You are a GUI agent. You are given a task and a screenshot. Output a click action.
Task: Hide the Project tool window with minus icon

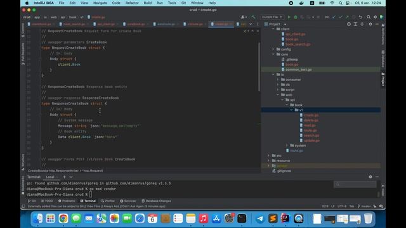click(x=377, y=24)
